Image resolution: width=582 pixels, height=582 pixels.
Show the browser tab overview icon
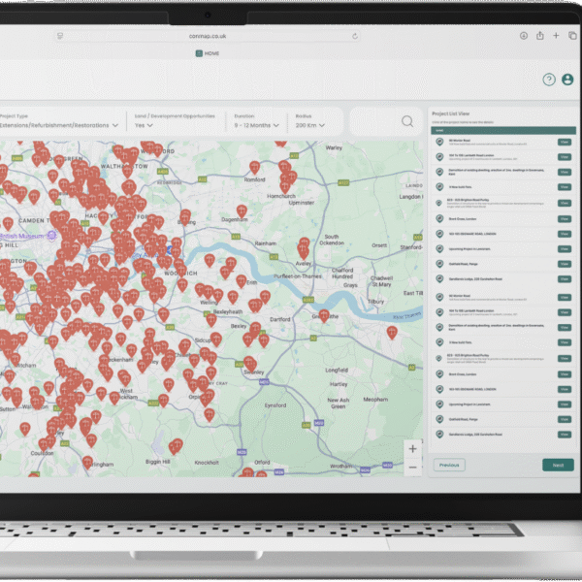click(x=572, y=36)
